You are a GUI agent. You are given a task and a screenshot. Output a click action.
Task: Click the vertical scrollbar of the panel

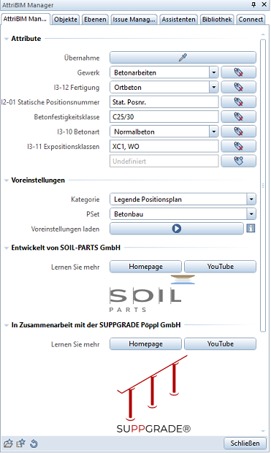(263, 186)
